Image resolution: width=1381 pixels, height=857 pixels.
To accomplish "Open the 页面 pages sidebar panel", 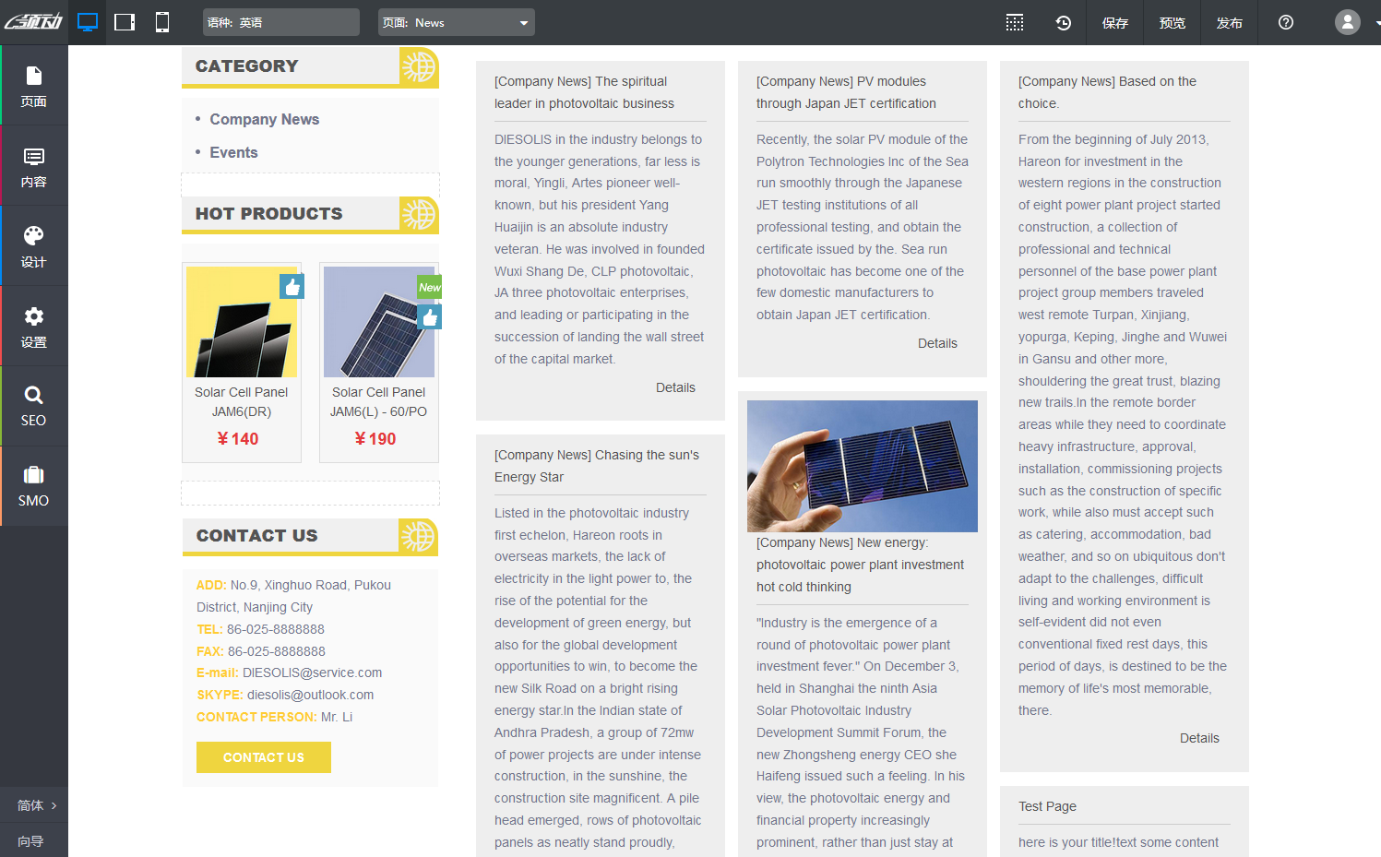I will click(34, 86).
